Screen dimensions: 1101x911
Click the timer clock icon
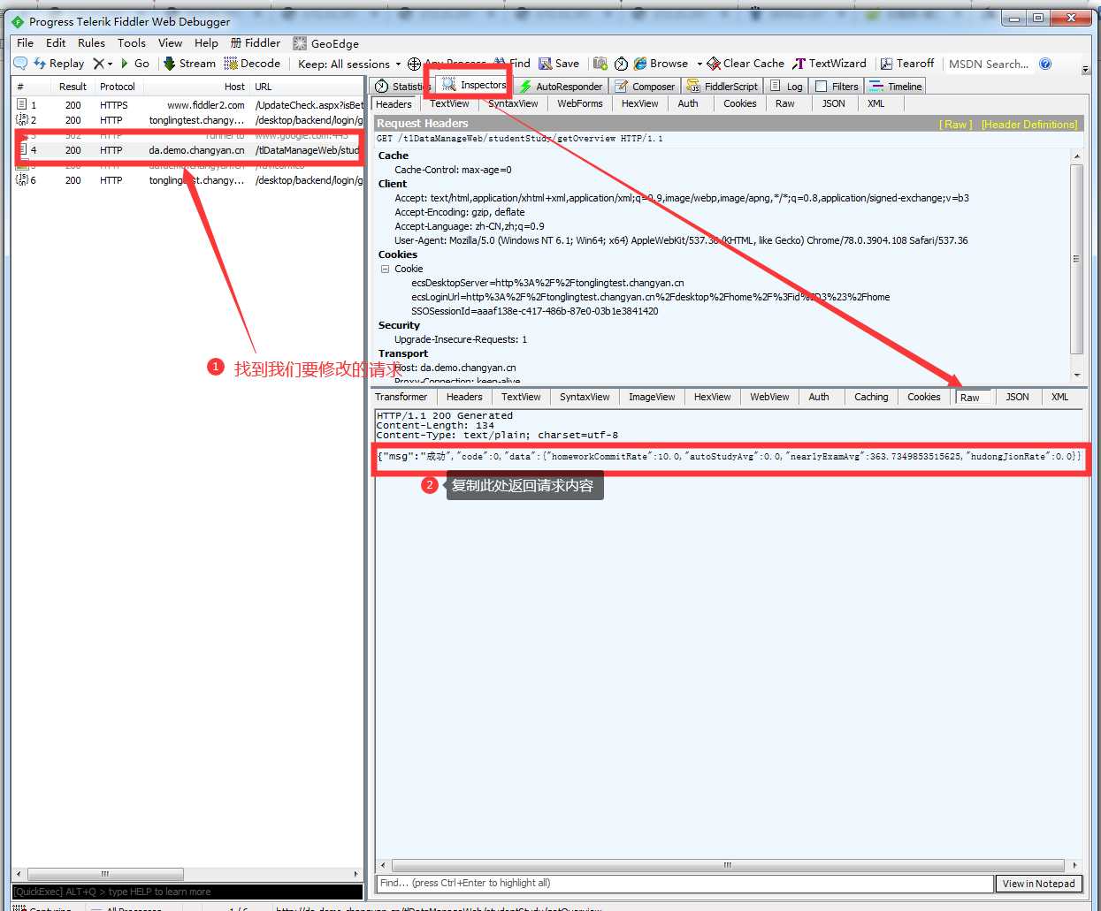621,64
